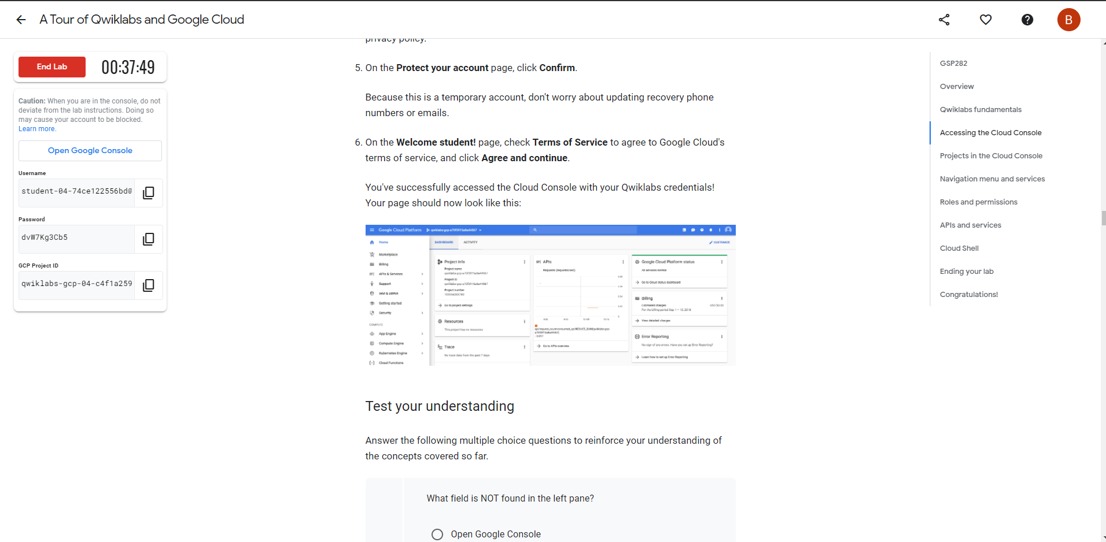The width and height of the screenshot is (1106, 542).
Task: Click the share icon in header
Action: tap(944, 20)
